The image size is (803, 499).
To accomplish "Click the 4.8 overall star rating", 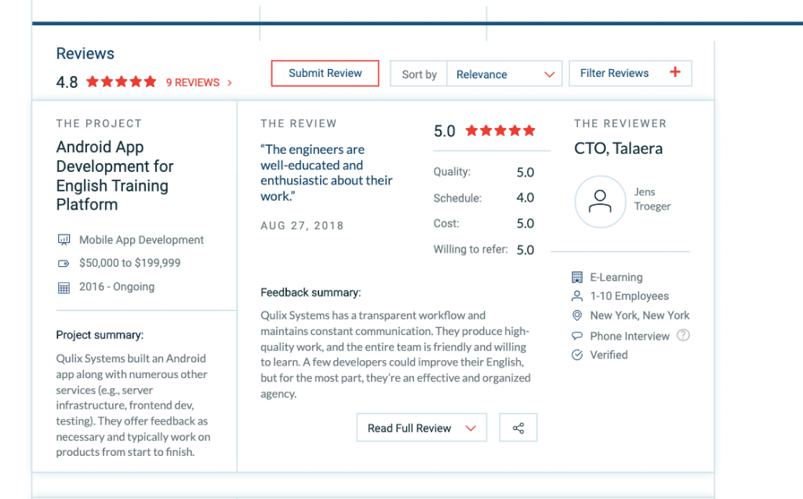I will click(121, 82).
